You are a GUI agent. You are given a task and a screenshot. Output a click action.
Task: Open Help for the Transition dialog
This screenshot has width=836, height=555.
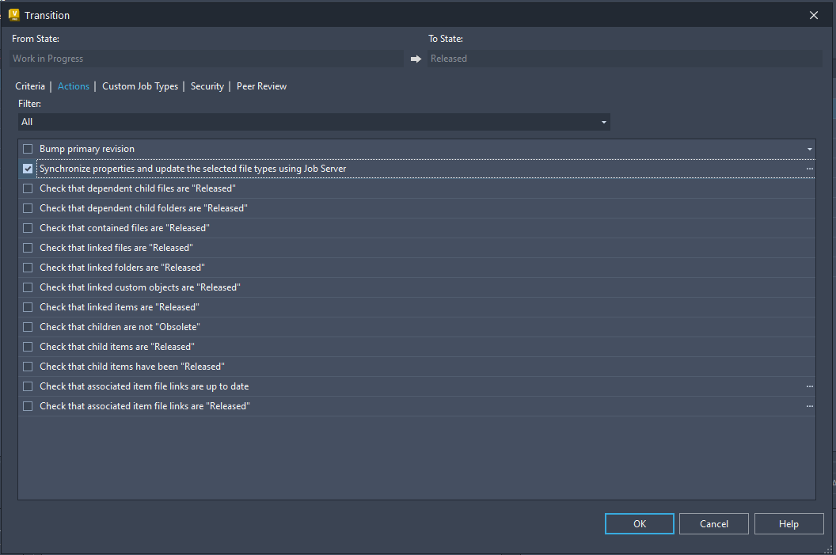[x=788, y=523]
